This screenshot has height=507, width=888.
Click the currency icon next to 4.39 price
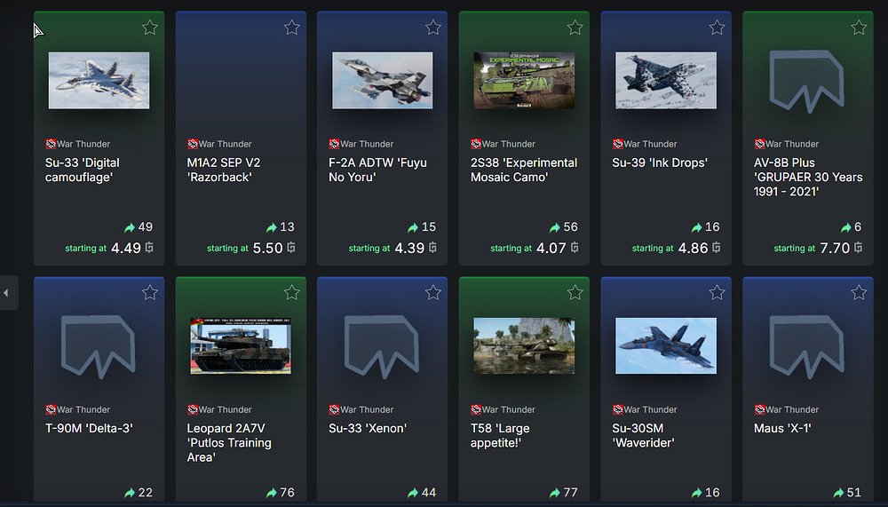[432, 248]
